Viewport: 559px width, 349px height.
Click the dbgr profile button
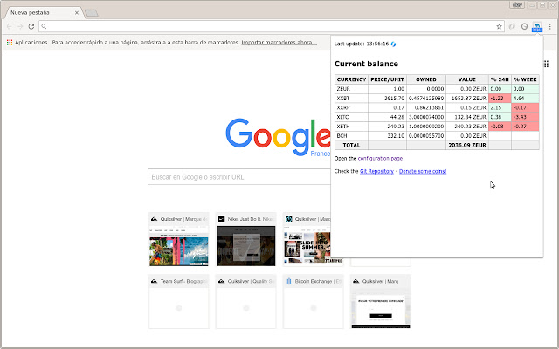517,5
